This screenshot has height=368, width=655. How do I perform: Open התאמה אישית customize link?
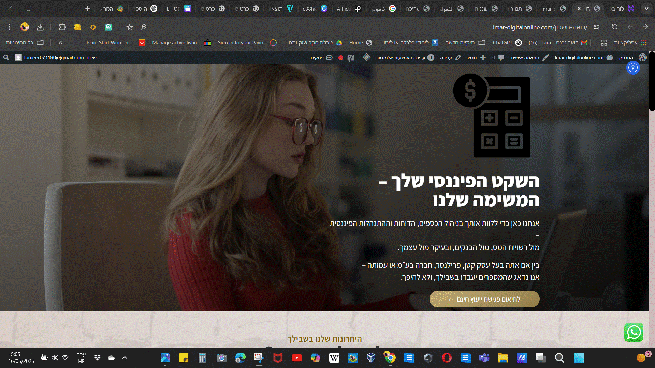[529, 58]
